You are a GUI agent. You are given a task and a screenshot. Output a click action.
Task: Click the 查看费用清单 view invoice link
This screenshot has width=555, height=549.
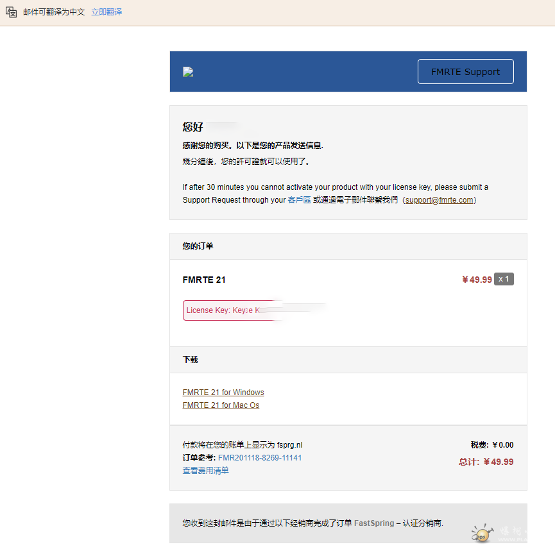tap(206, 471)
